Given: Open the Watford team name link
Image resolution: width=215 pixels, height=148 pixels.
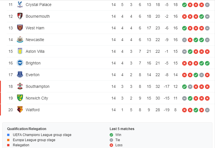Looking at the screenshot, I should pos(33,110).
